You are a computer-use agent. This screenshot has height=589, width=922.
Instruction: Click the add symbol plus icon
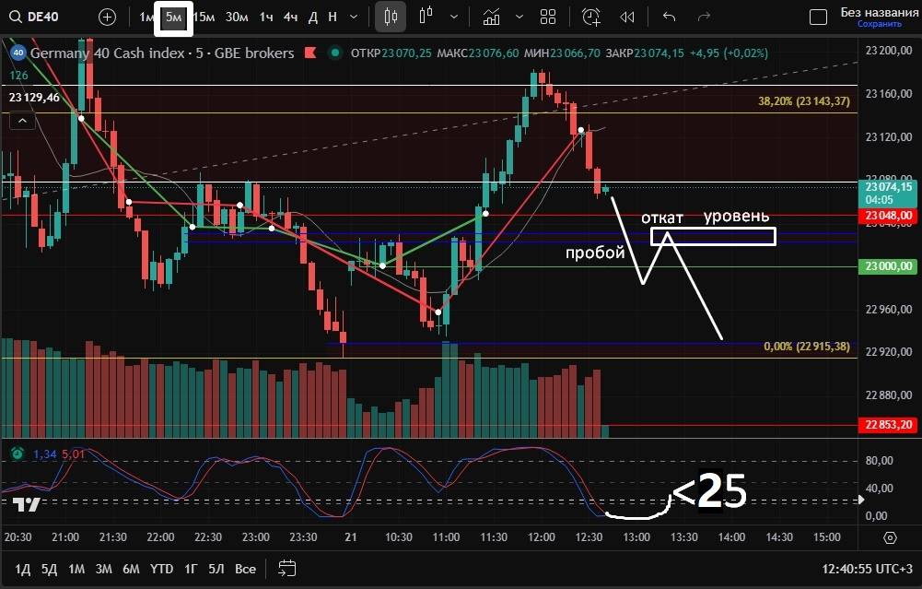pos(108,17)
